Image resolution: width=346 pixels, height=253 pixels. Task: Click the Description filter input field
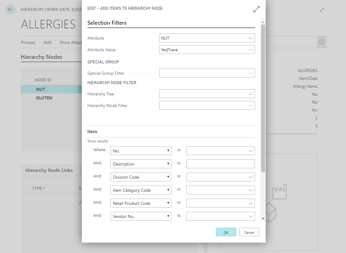point(220,164)
